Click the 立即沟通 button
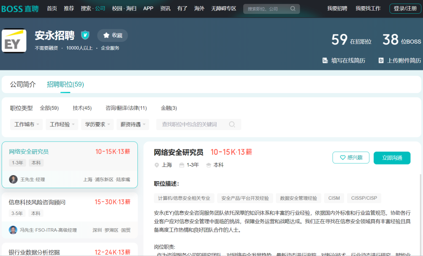Viewport: 423px width, 256px height. point(392,158)
